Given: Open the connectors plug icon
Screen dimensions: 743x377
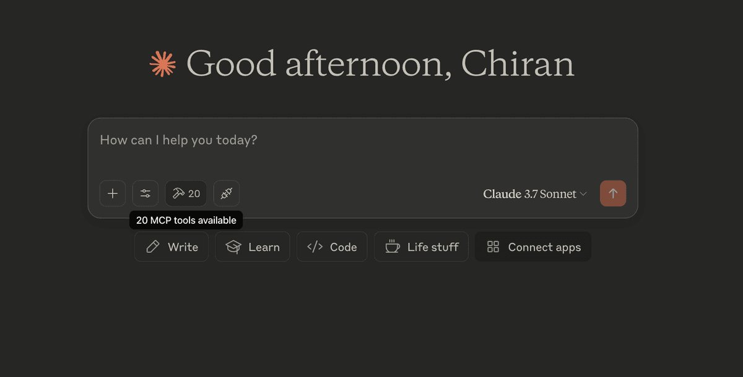Looking at the screenshot, I should coord(227,193).
